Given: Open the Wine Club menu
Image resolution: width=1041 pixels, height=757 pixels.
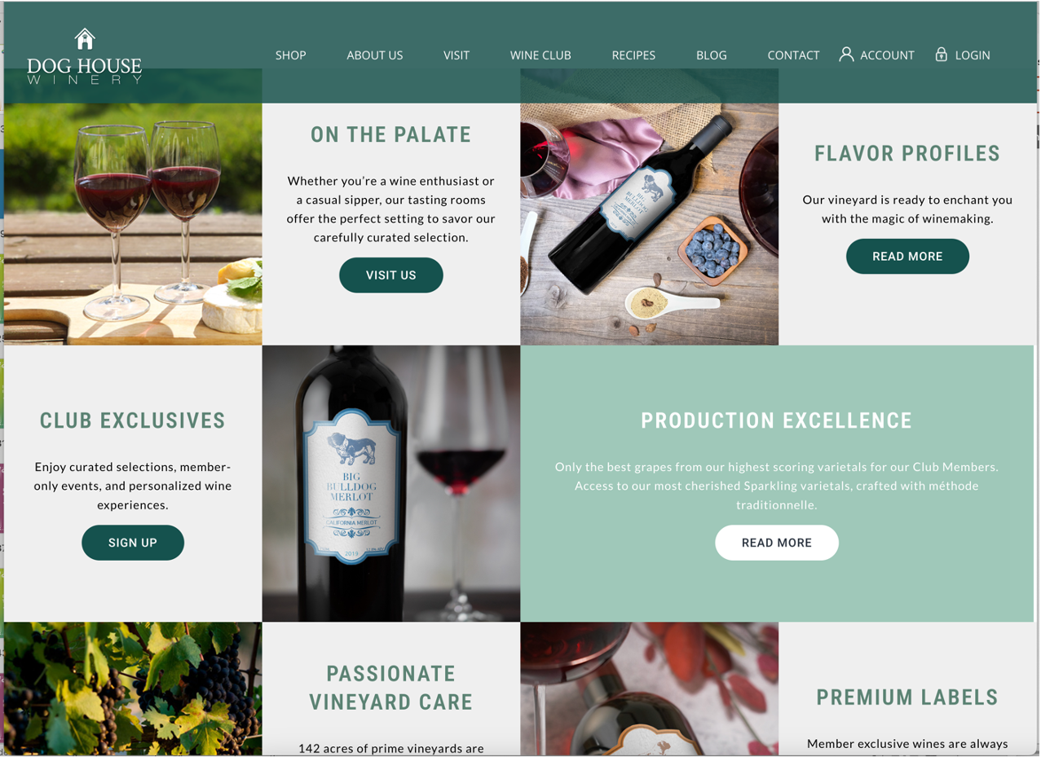Looking at the screenshot, I should [x=540, y=55].
